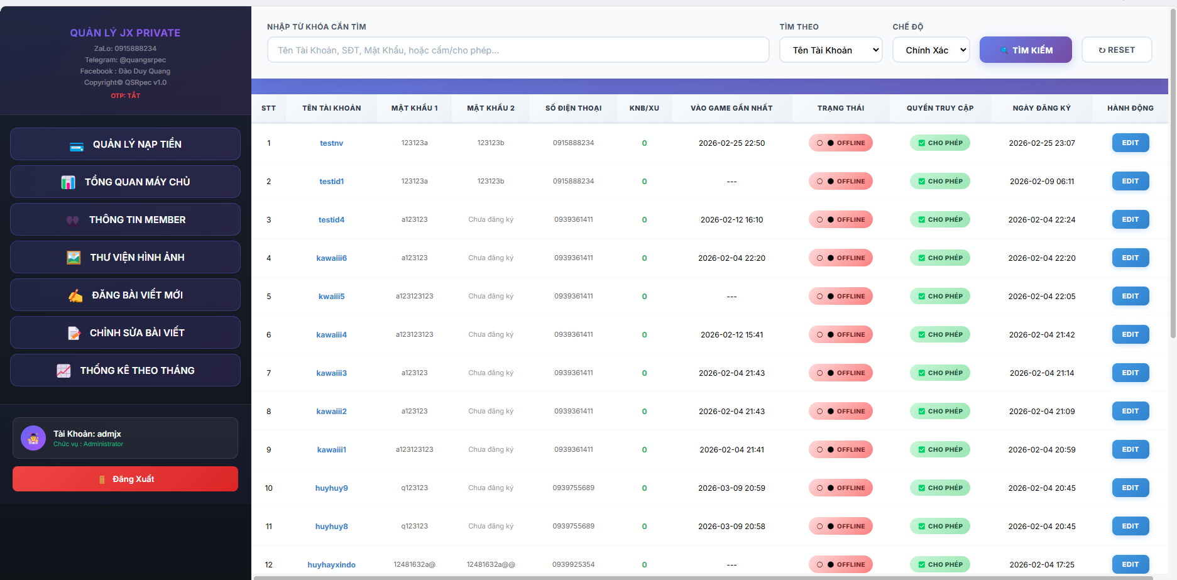This screenshot has height=580, width=1177.
Task: Click the OTP: TẮT status text in sidebar
Action: (125, 96)
